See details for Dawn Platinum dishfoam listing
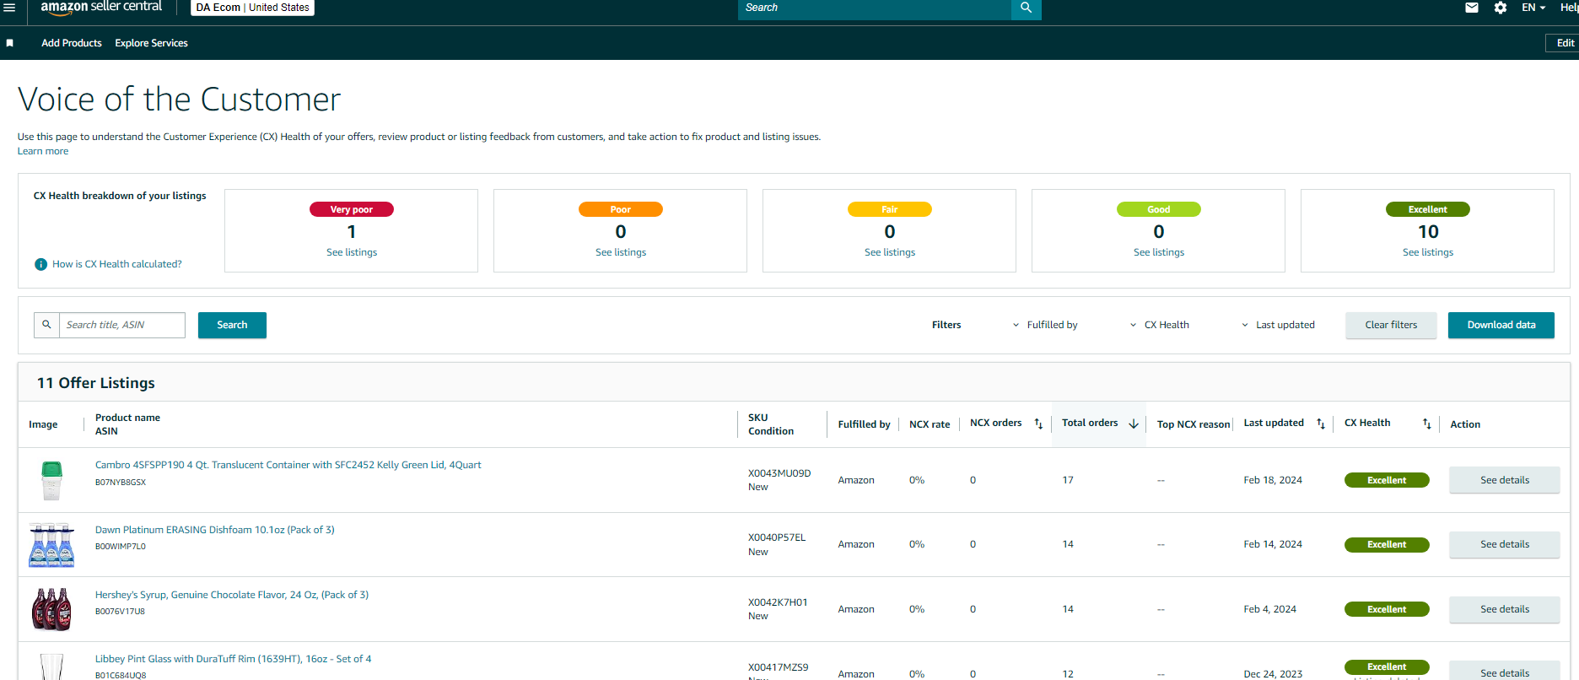This screenshot has height=680, width=1579. (1505, 544)
